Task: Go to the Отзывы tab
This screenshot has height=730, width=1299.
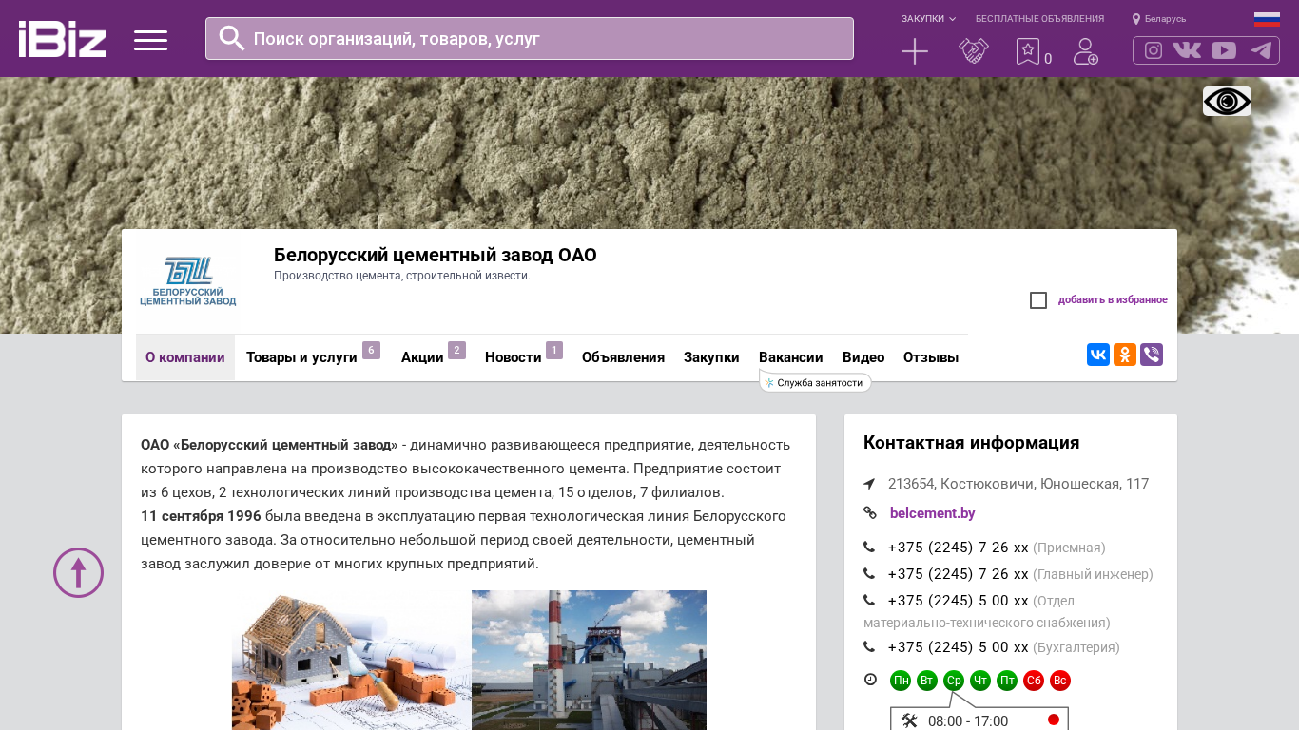Action: click(931, 357)
